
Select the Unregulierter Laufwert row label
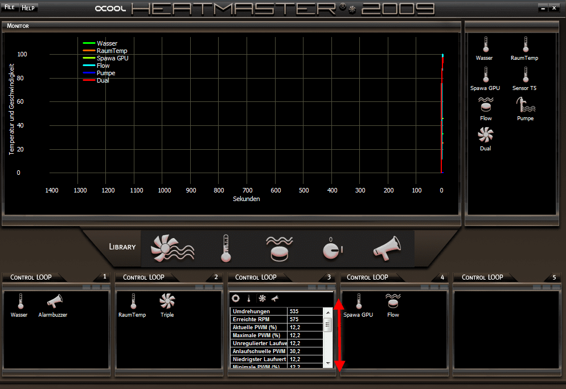pyautogui.click(x=259, y=343)
